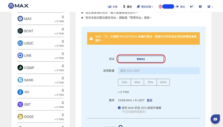
Task: Open the 費用 fee details link
Action: coord(149,100)
